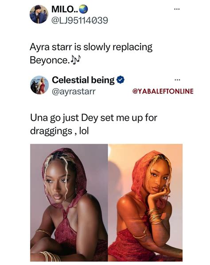The width and height of the screenshot is (210, 265).
Task: Click the 'lol' text at reply end
Action: click(x=84, y=131)
